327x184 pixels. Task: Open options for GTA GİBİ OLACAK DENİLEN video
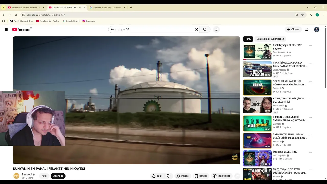310,63
